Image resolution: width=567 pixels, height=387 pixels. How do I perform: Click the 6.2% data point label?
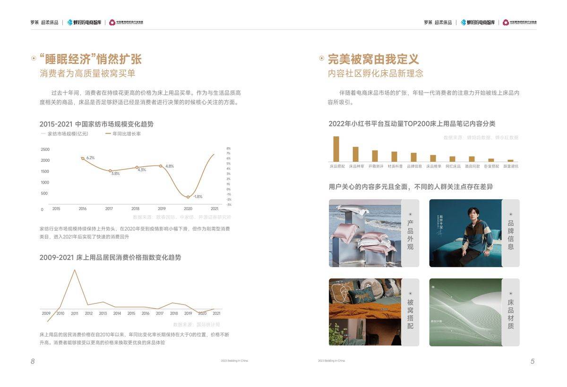(x=90, y=158)
